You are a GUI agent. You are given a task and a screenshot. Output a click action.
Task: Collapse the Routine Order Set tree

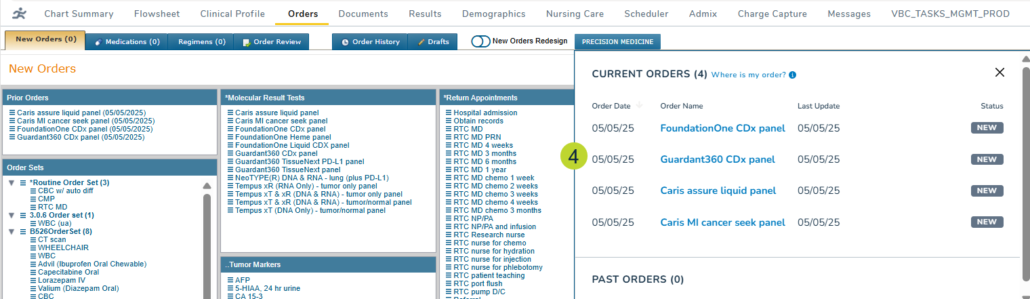[x=12, y=183]
